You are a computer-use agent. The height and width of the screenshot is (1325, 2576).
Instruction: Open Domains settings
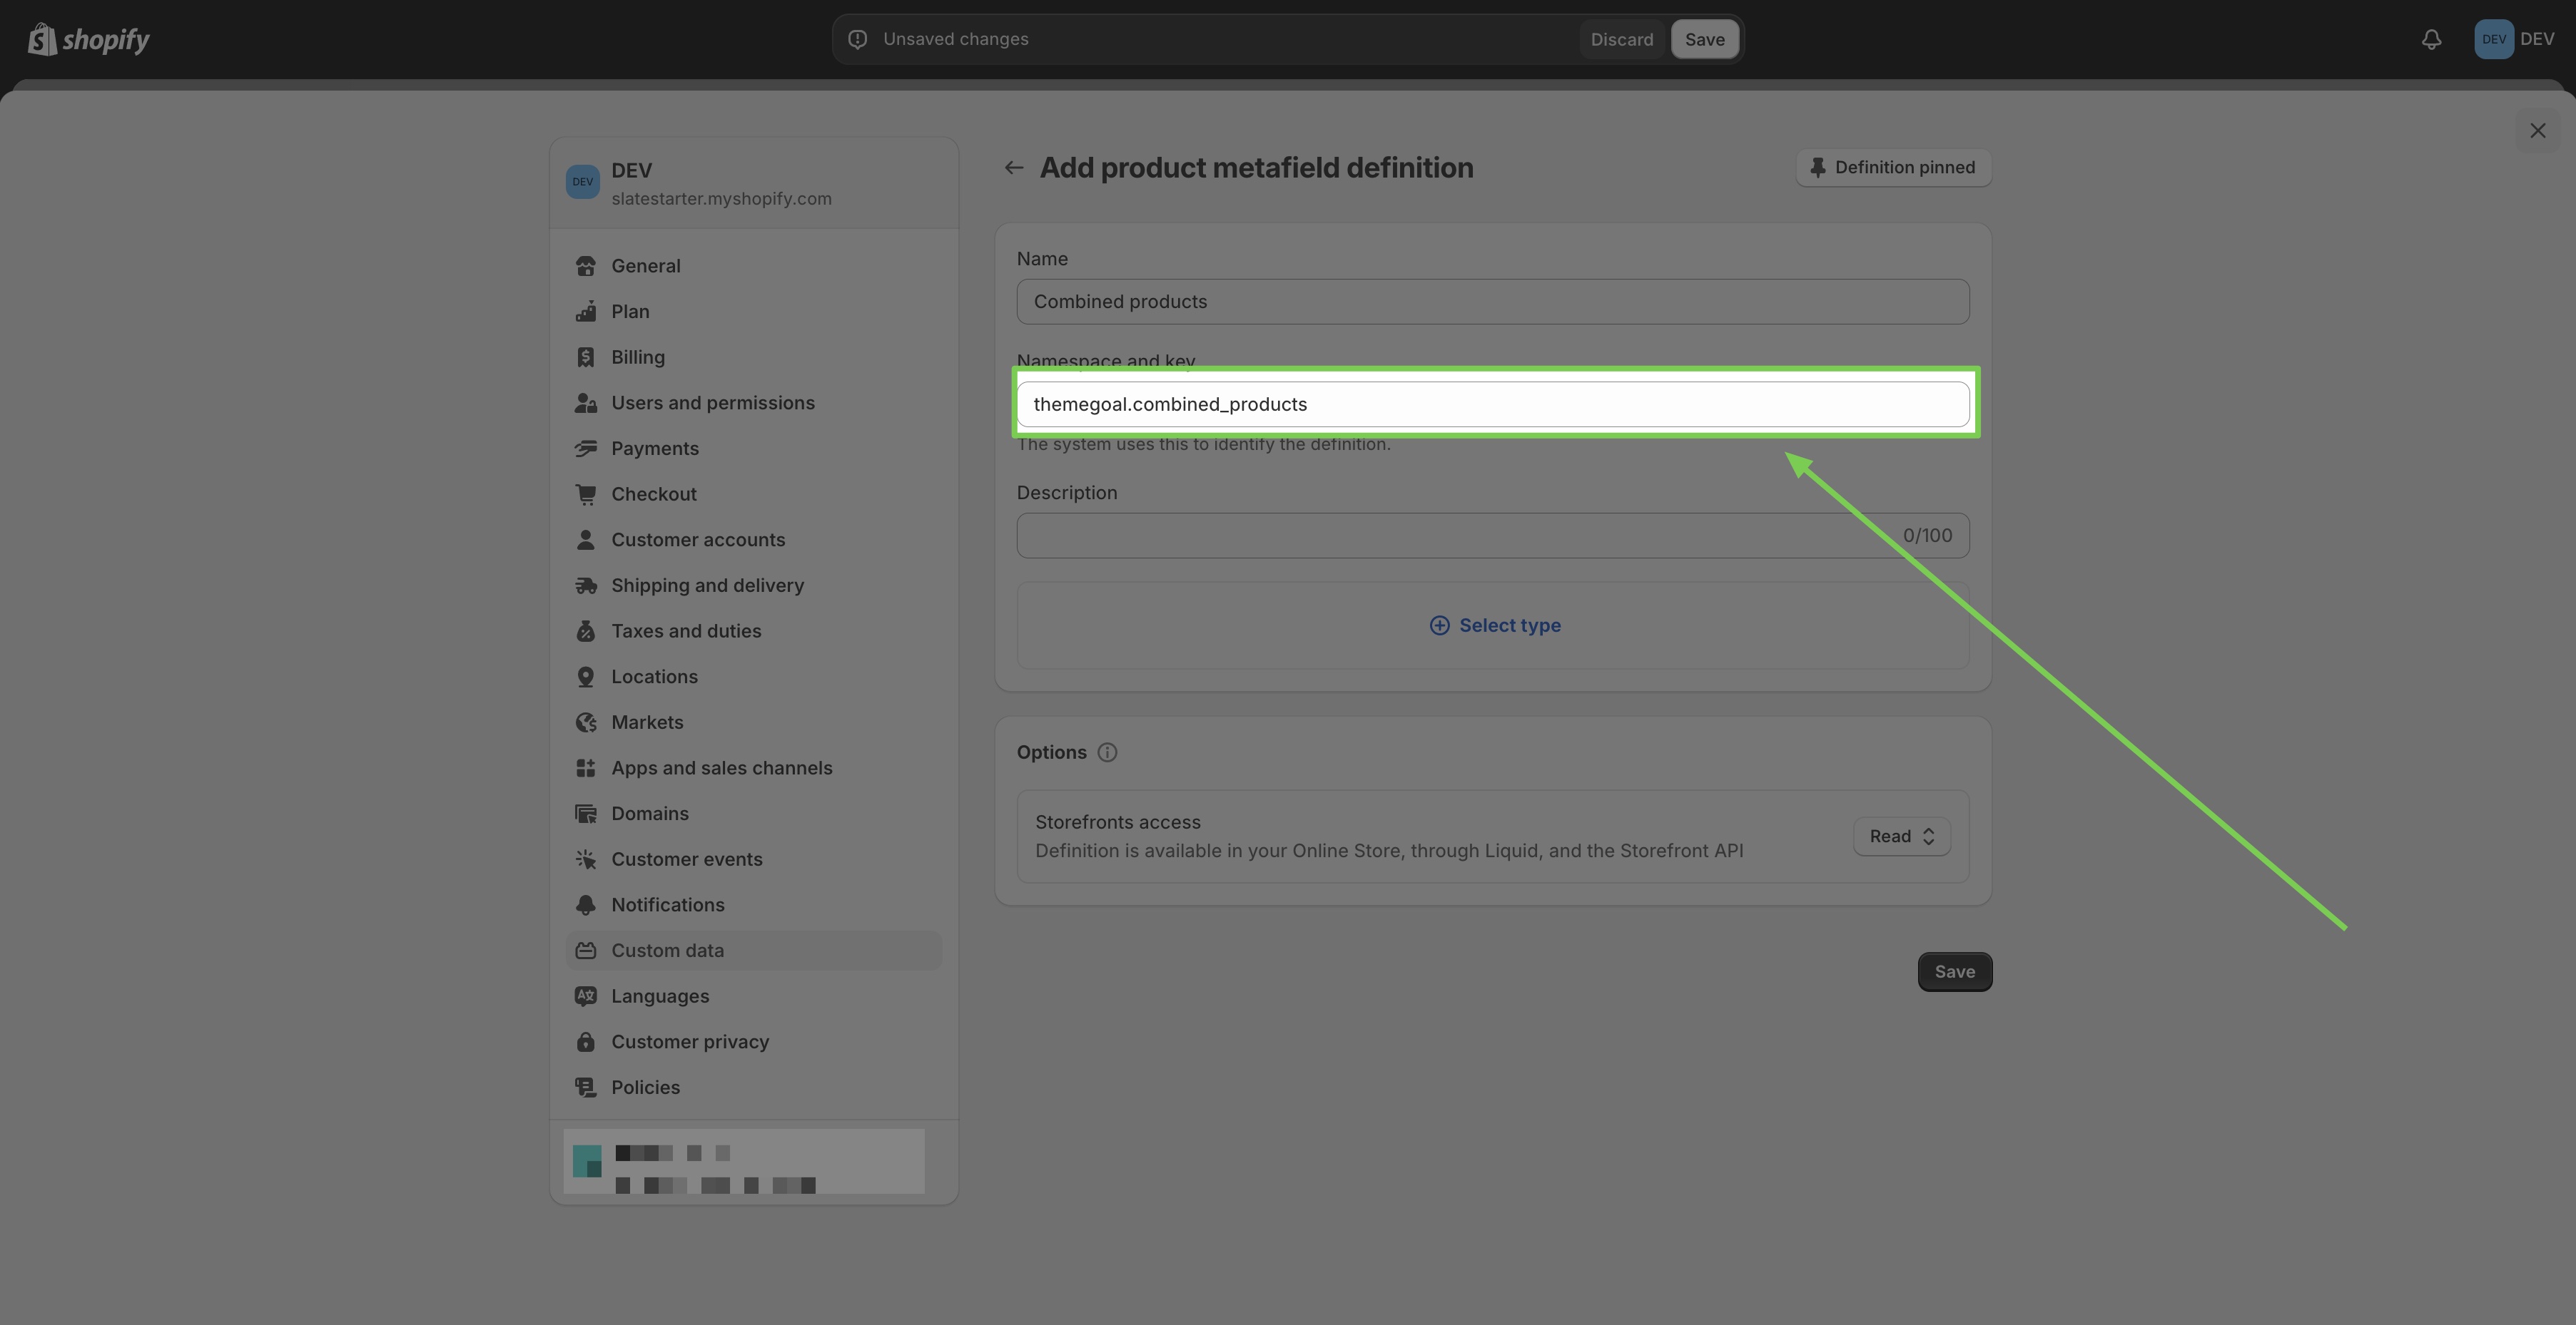(754, 814)
